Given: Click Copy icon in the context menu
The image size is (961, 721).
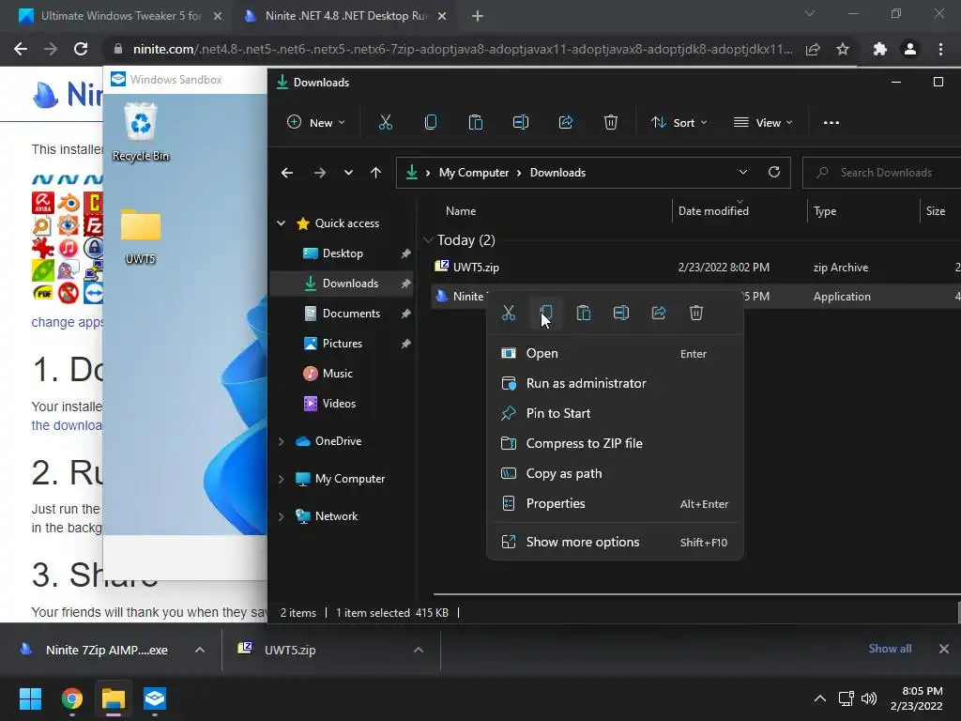Looking at the screenshot, I should [x=546, y=313].
